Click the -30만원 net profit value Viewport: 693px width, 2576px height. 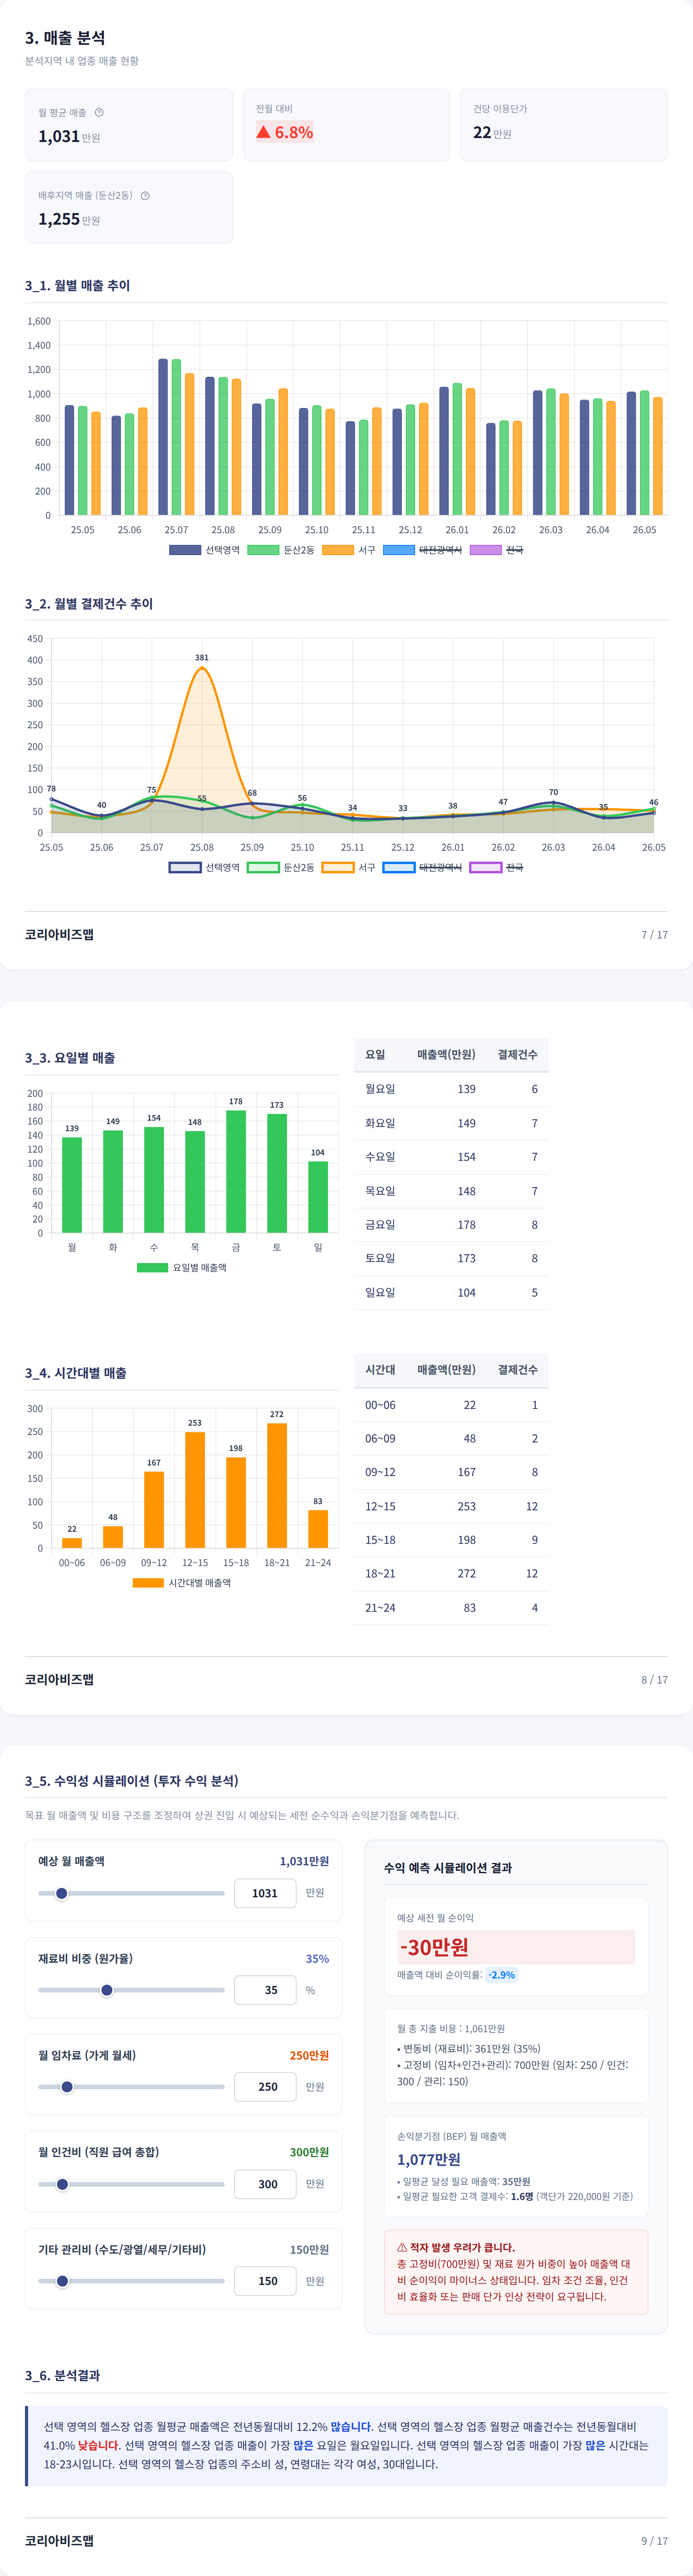click(x=434, y=1946)
